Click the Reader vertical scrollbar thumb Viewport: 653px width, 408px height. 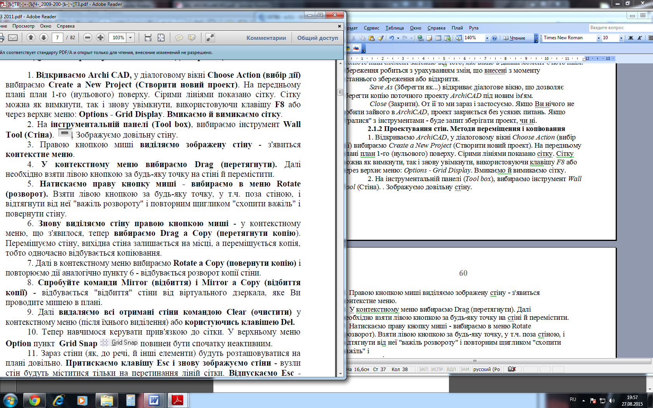[340, 92]
